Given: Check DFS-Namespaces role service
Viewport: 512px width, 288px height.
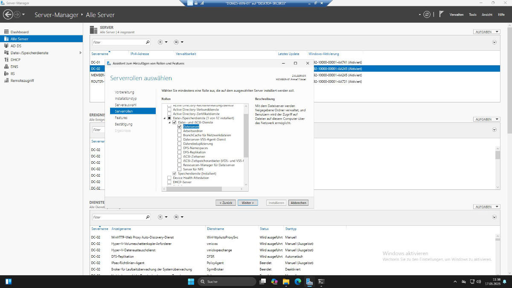Looking at the screenshot, I should pos(180,148).
